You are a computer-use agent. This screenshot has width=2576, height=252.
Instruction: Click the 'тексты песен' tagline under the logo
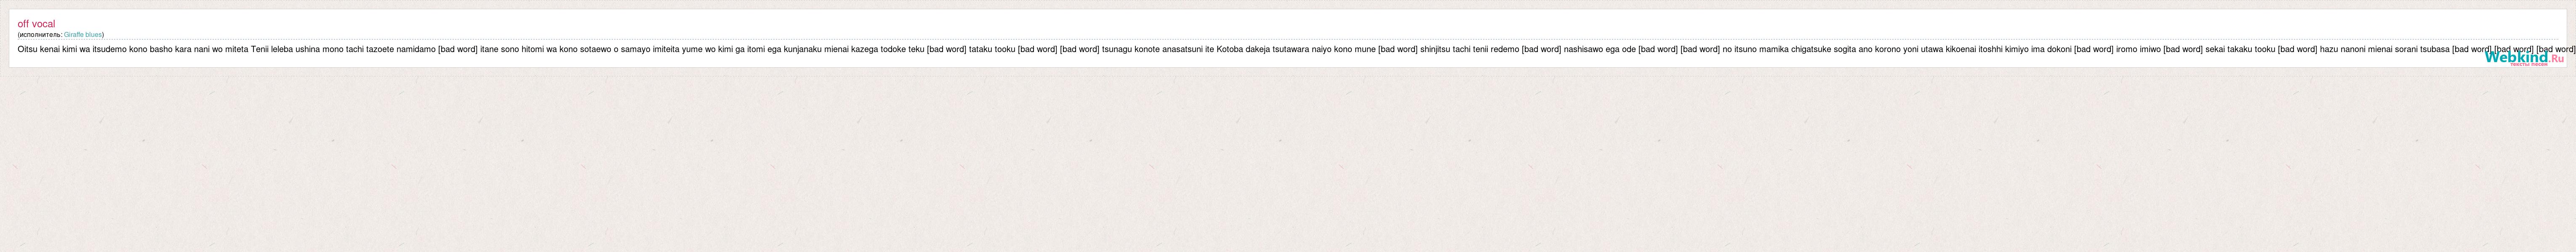pyautogui.click(x=2529, y=65)
